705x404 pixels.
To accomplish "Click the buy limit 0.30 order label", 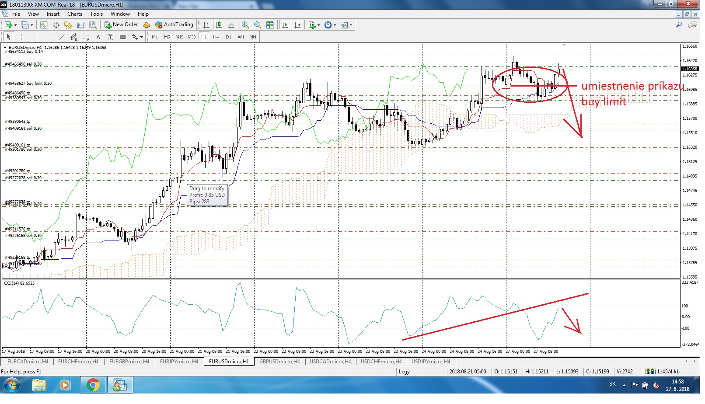I will click(x=28, y=83).
